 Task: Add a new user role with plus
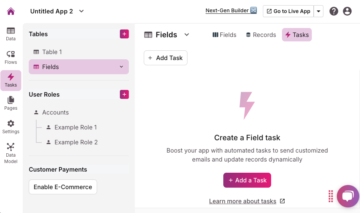tap(124, 94)
